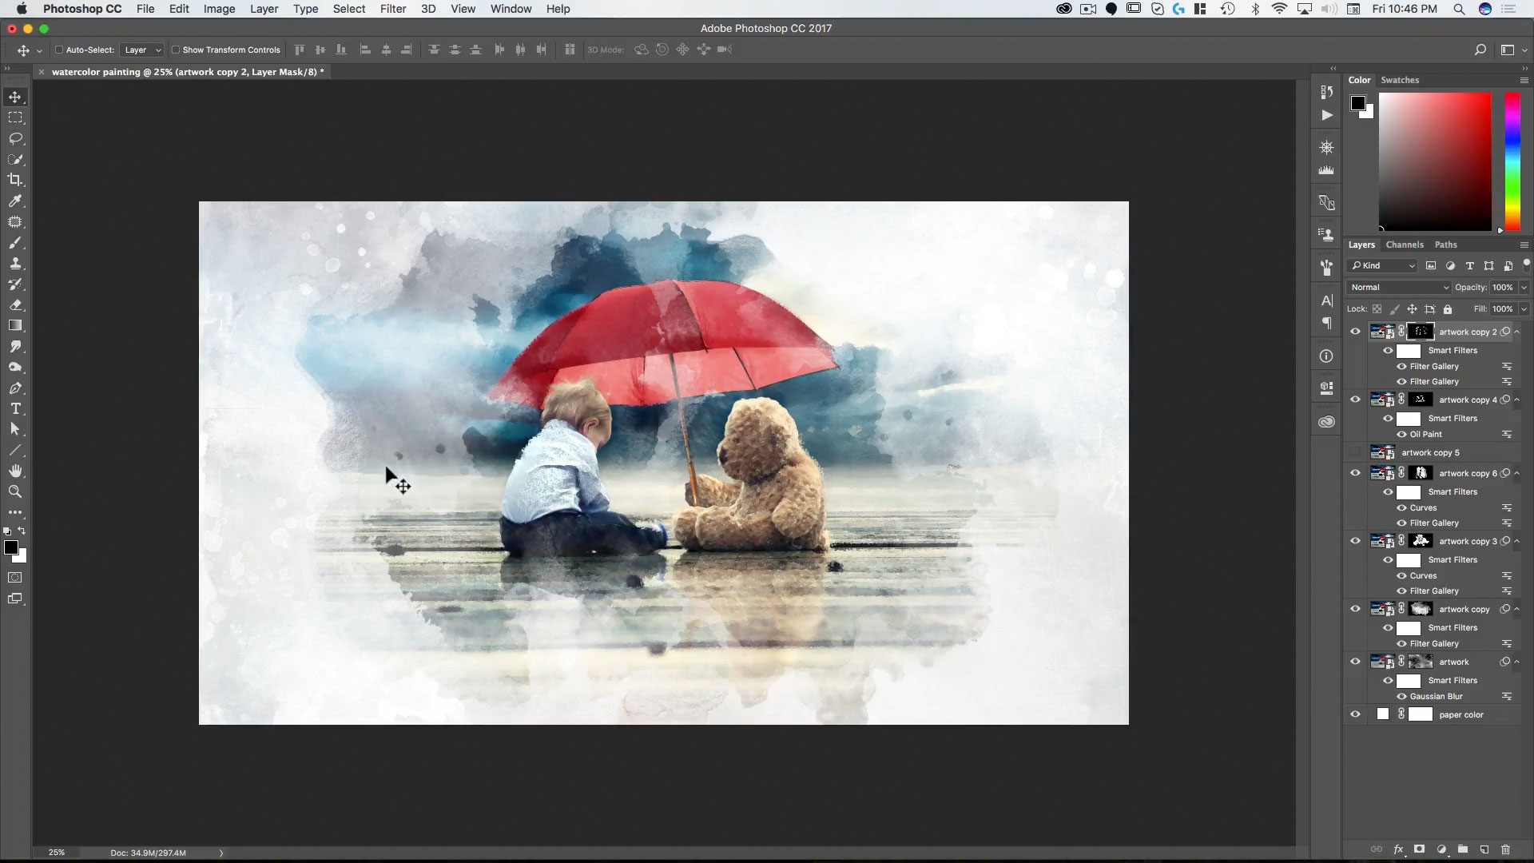This screenshot has height=863, width=1534.
Task: Click the Create new layer button
Action: pyautogui.click(x=1484, y=849)
